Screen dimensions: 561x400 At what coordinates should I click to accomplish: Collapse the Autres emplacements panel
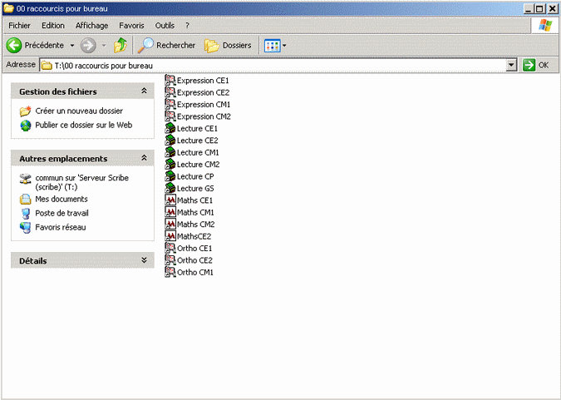click(144, 158)
